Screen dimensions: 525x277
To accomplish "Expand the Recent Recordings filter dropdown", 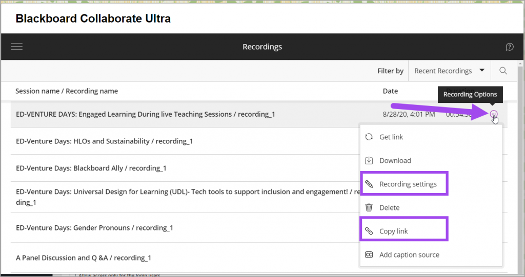I will pos(449,71).
